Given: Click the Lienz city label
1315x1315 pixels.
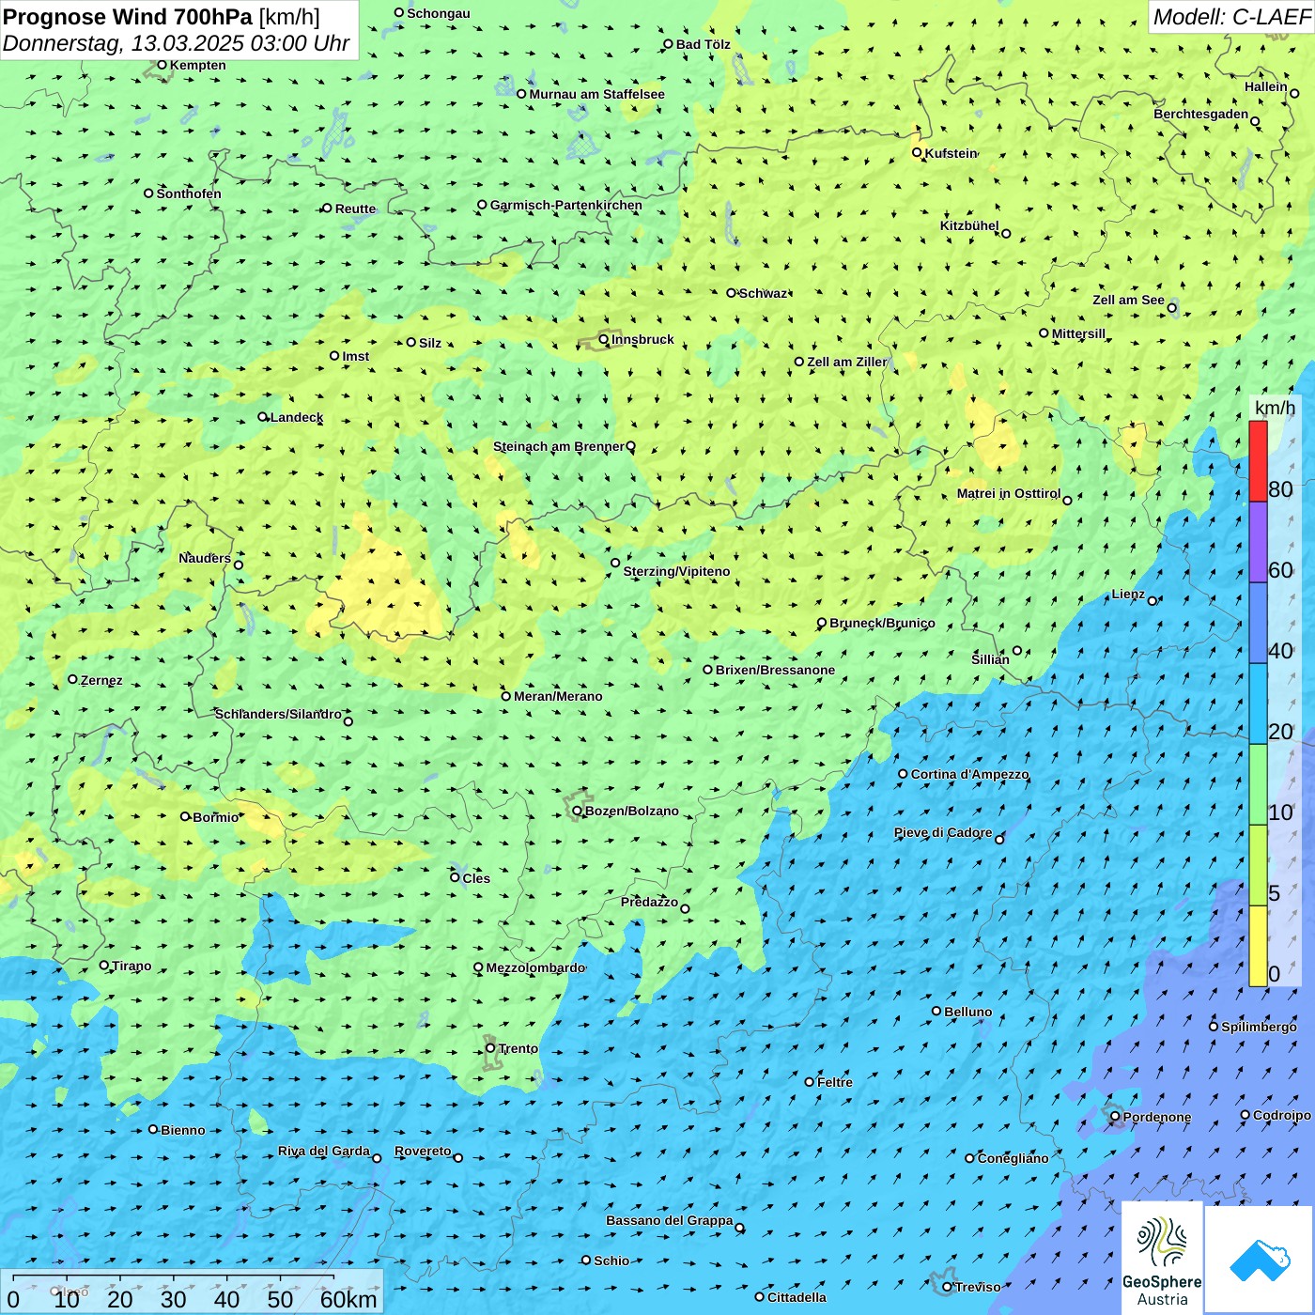Looking at the screenshot, I should (1128, 594).
